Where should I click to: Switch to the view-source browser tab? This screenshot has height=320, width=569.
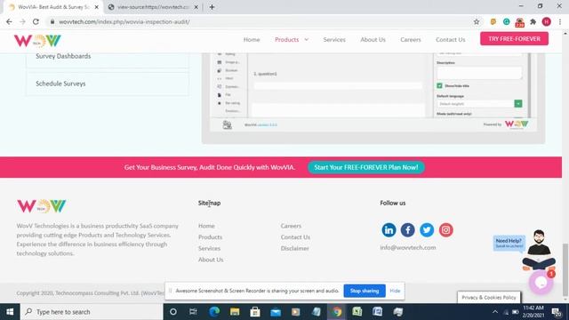coord(153,7)
